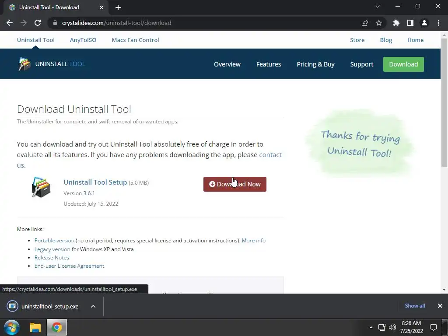Open the Features nav item
Image resolution: width=448 pixels, height=336 pixels.
click(269, 64)
